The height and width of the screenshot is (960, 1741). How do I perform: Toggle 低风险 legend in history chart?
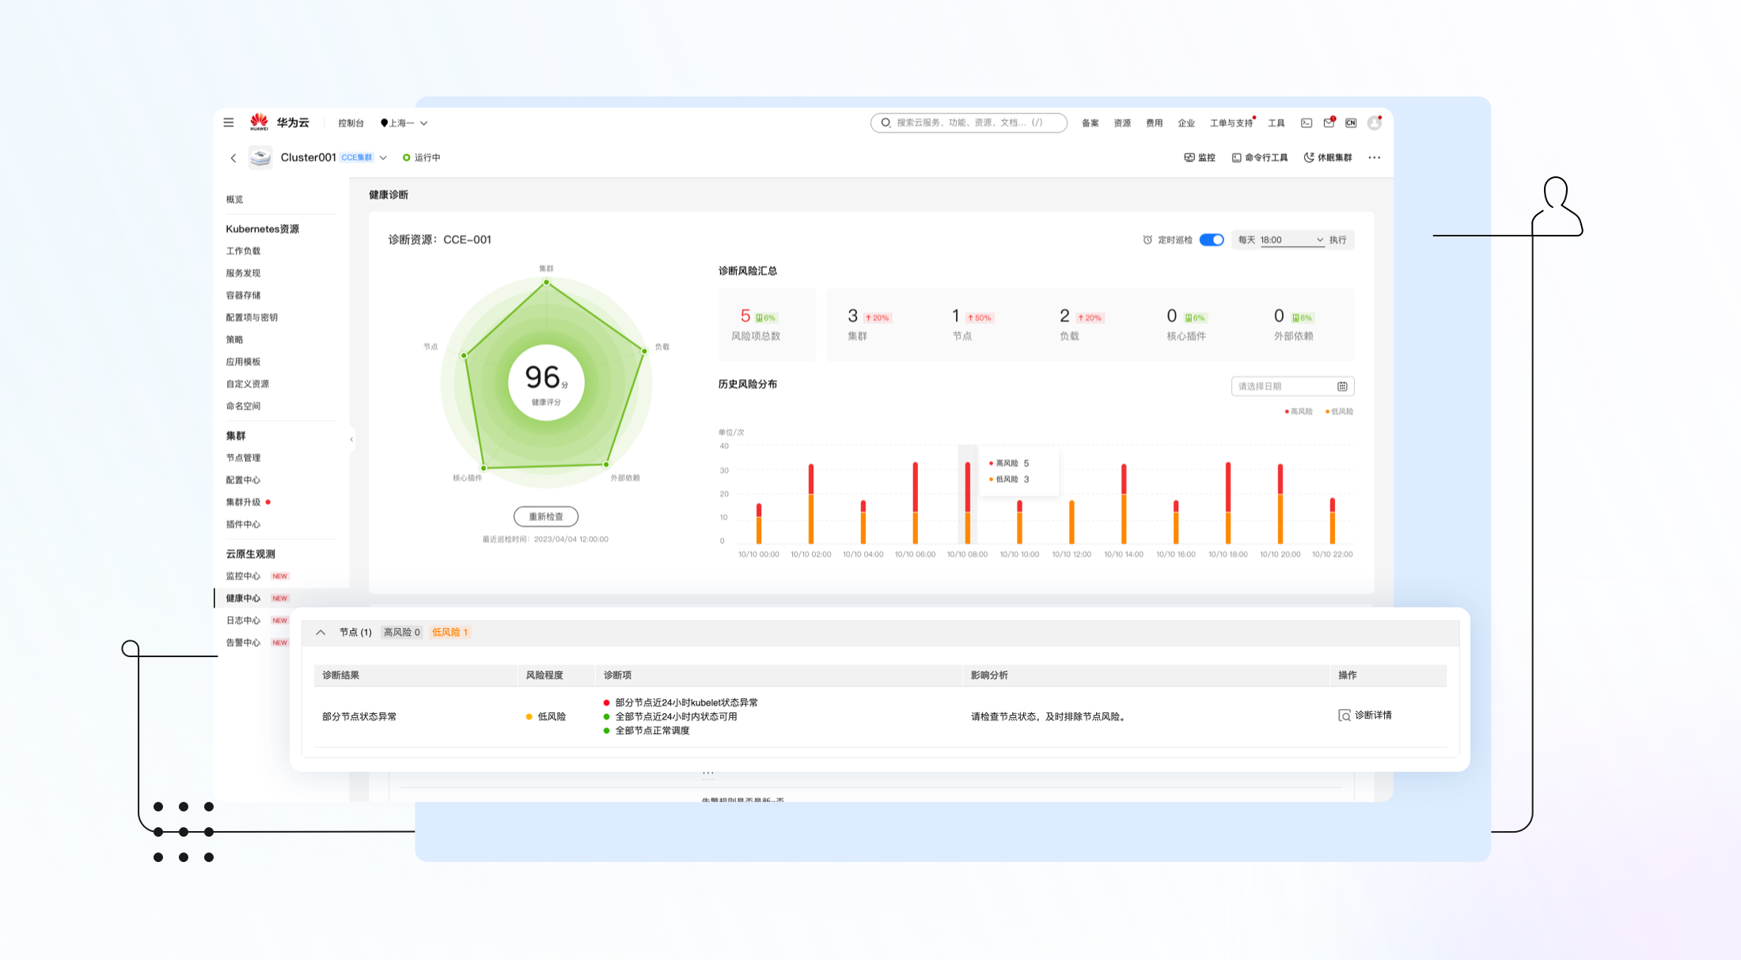pos(1339,411)
